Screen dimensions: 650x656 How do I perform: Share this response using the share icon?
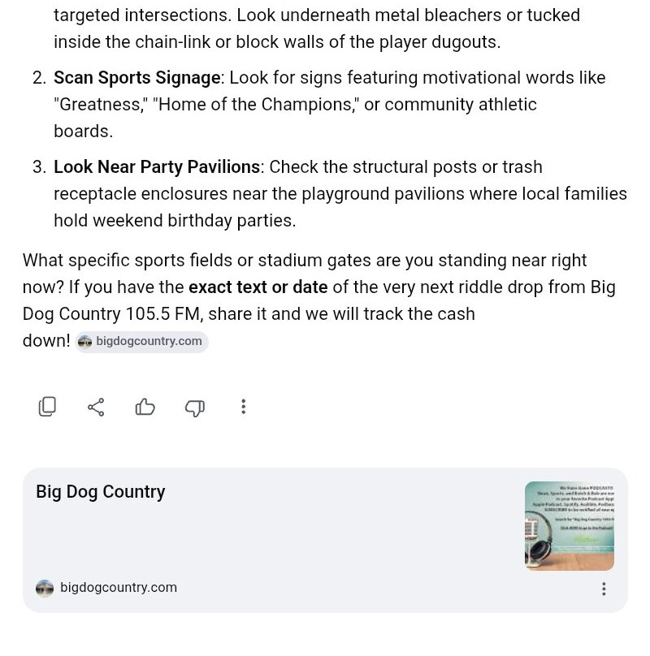96,407
